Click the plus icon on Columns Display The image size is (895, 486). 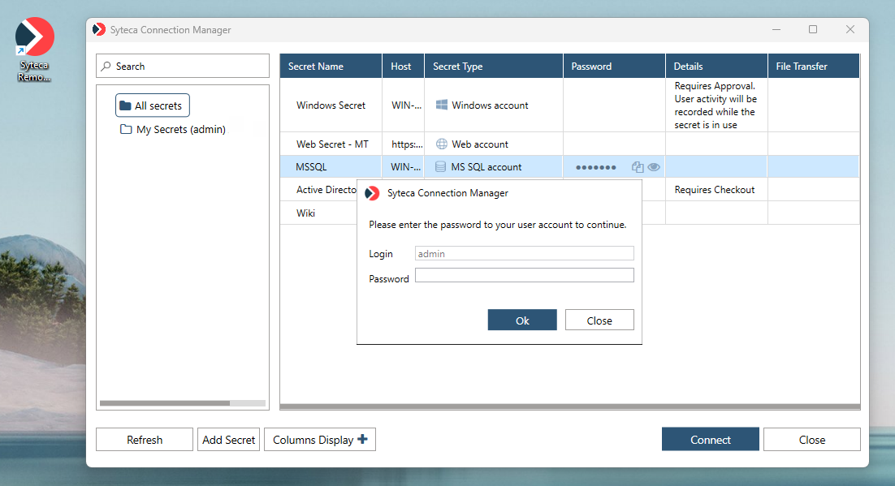(x=362, y=439)
